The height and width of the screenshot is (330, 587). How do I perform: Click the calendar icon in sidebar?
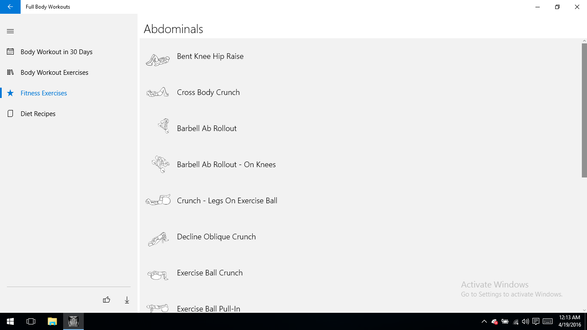point(10,52)
